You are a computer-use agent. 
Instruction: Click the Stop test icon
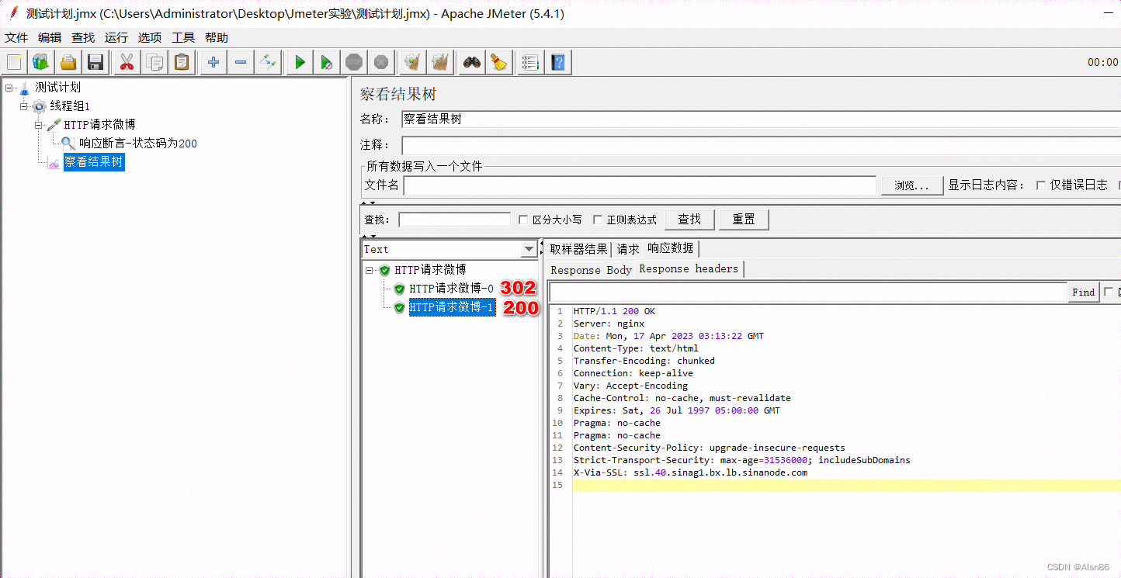click(x=354, y=63)
